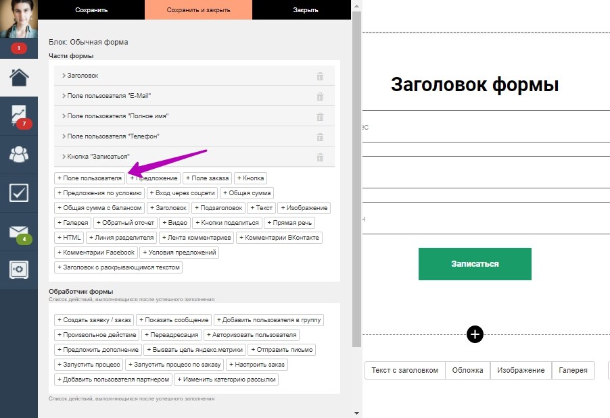Add "Общая сумма" element
Screen dimensions: 610x418
[247, 192]
